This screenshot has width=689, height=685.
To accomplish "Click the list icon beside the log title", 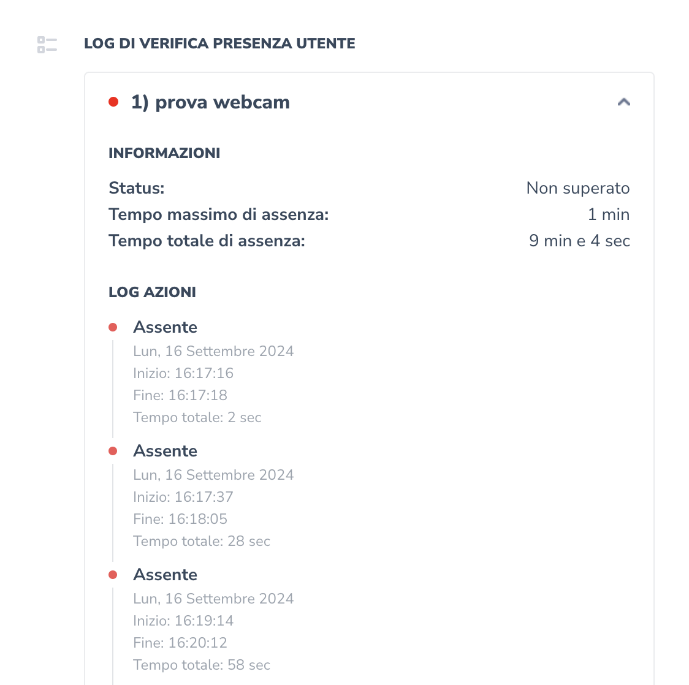I will [47, 44].
